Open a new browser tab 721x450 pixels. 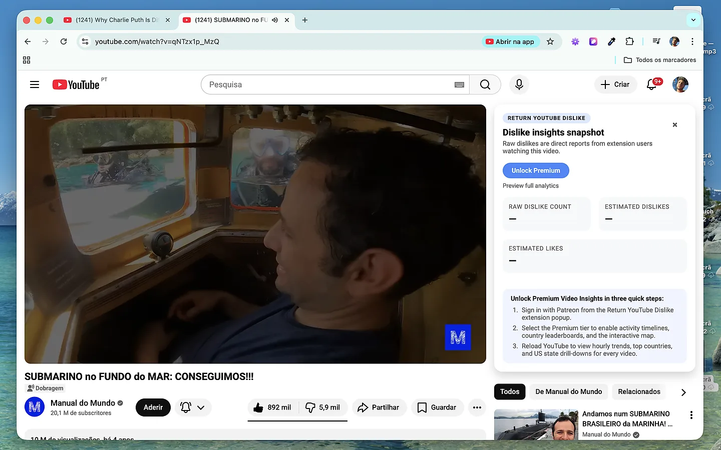point(305,20)
